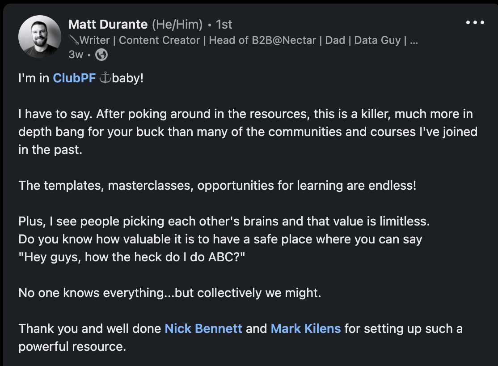Click the "No one knows everything" line
Image resolution: width=498 pixels, height=366 pixels.
[x=170, y=293]
